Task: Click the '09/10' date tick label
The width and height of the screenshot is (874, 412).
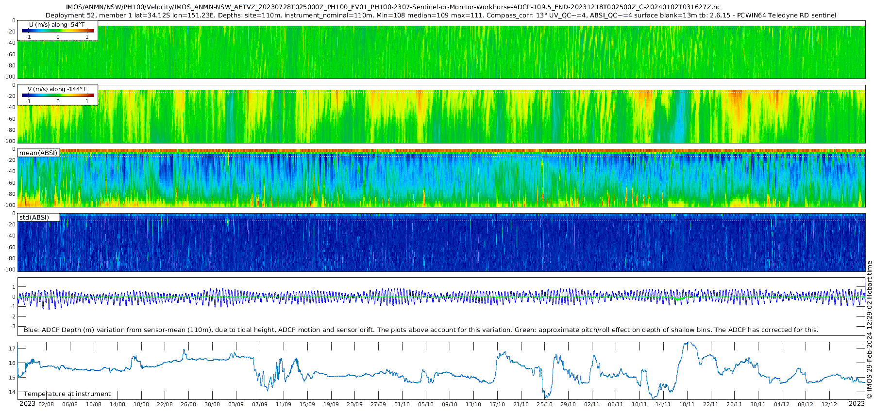Action: click(450, 404)
